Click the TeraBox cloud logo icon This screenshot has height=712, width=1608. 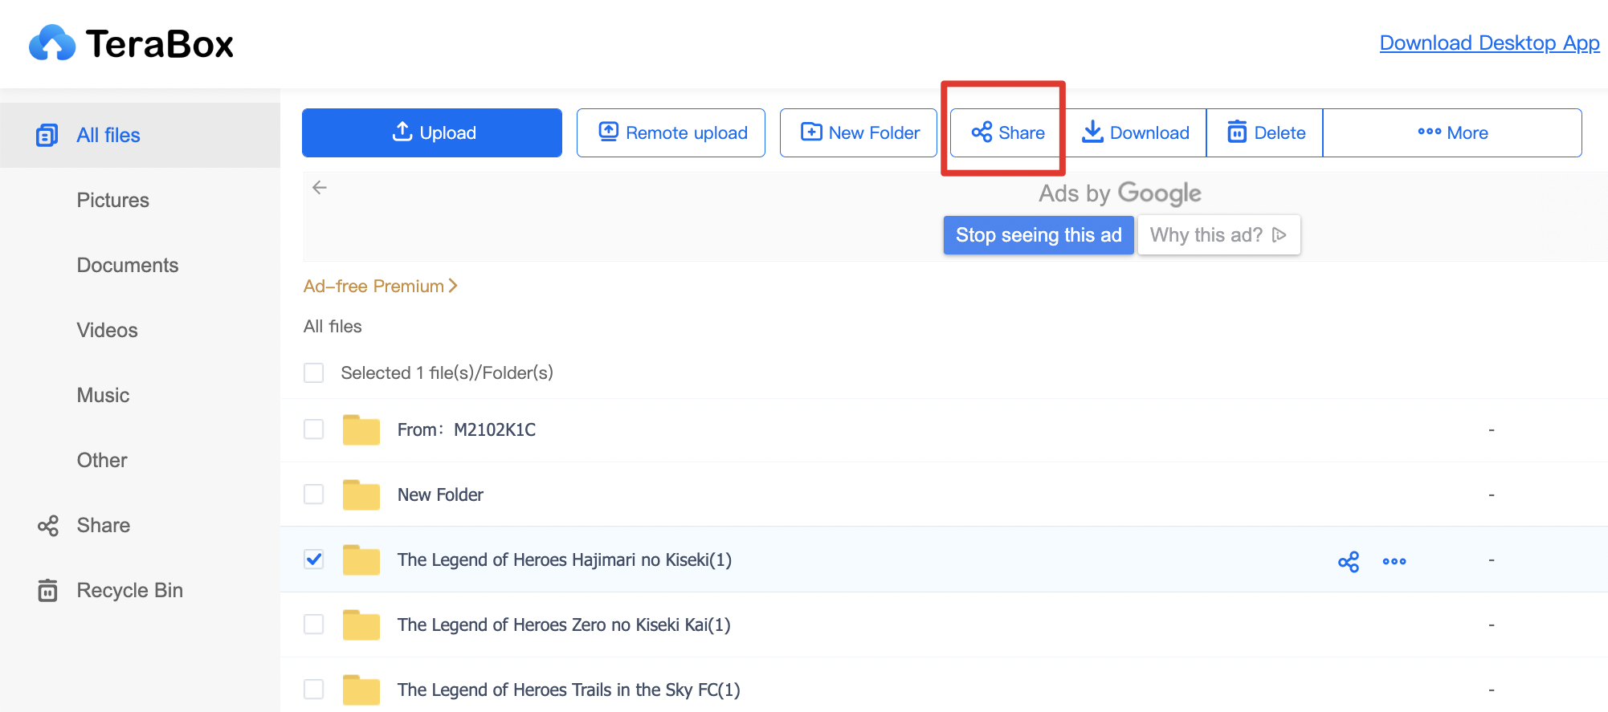(52, 43)
